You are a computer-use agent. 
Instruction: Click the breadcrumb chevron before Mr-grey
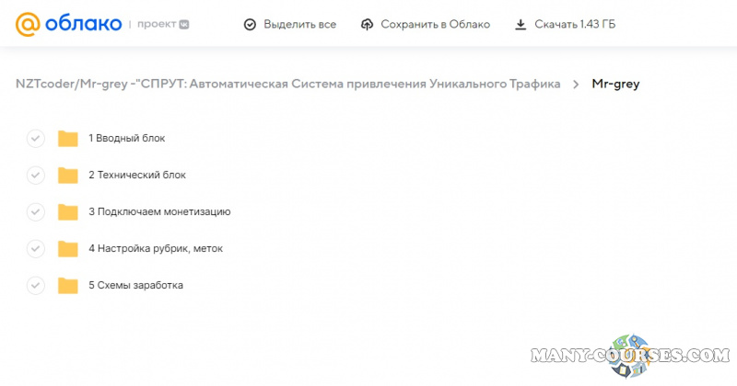click(576, 85)
